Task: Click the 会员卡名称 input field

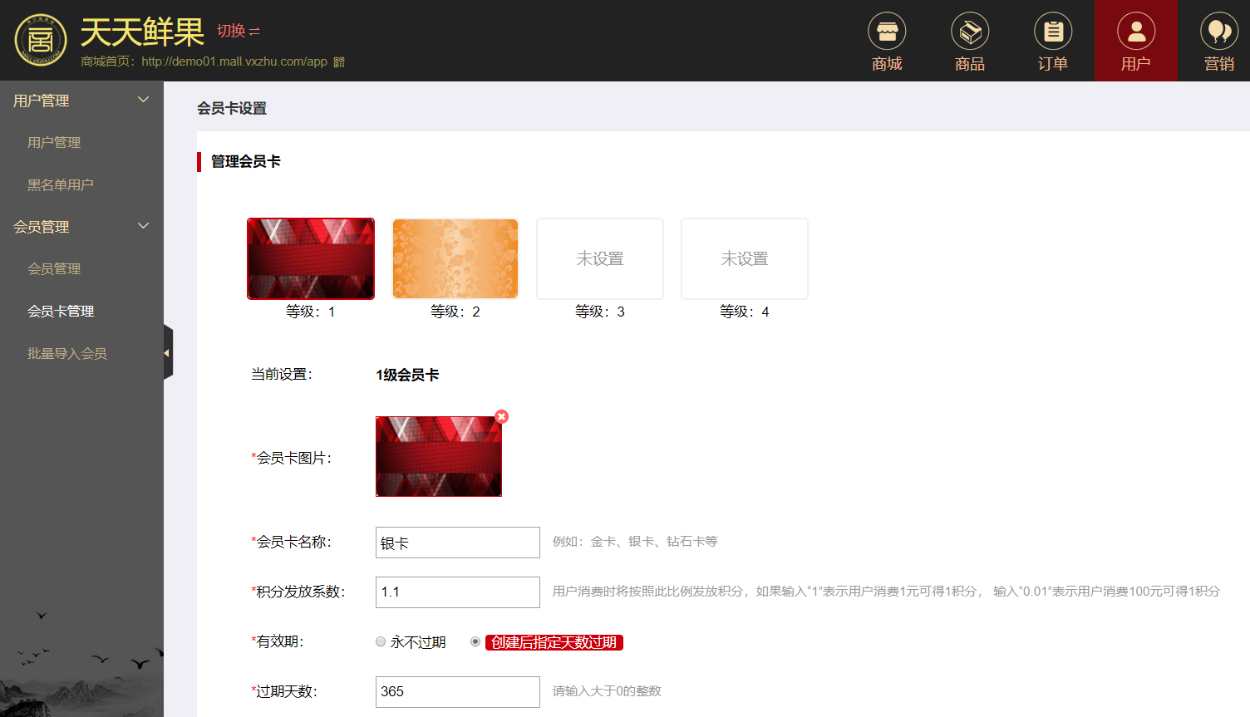Action: click(x=457, y=543)
